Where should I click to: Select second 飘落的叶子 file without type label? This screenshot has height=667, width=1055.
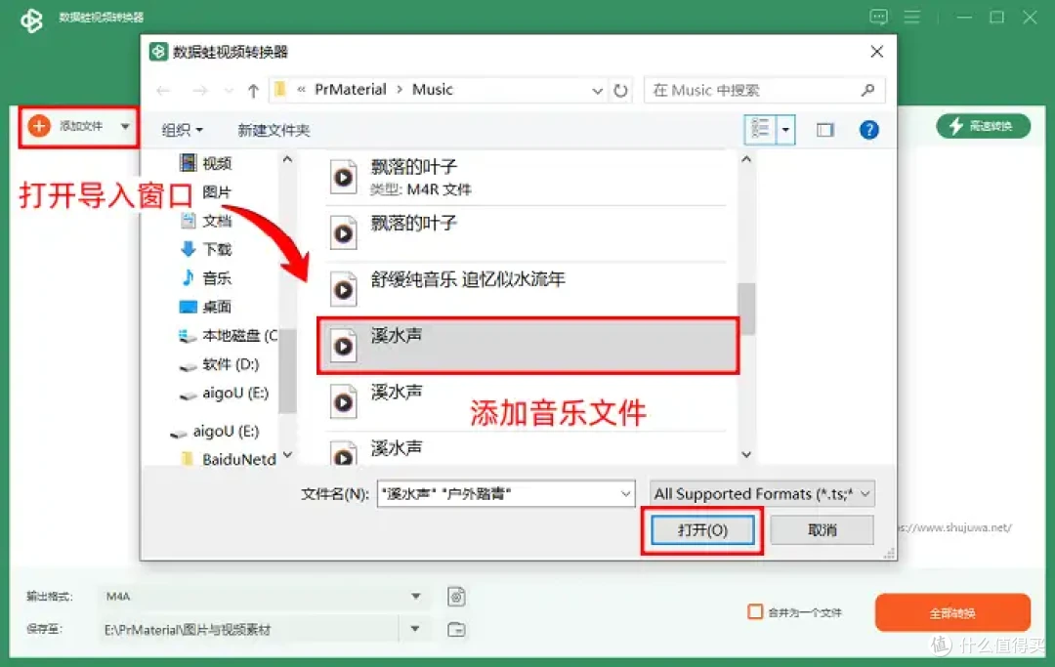(526, 233)
